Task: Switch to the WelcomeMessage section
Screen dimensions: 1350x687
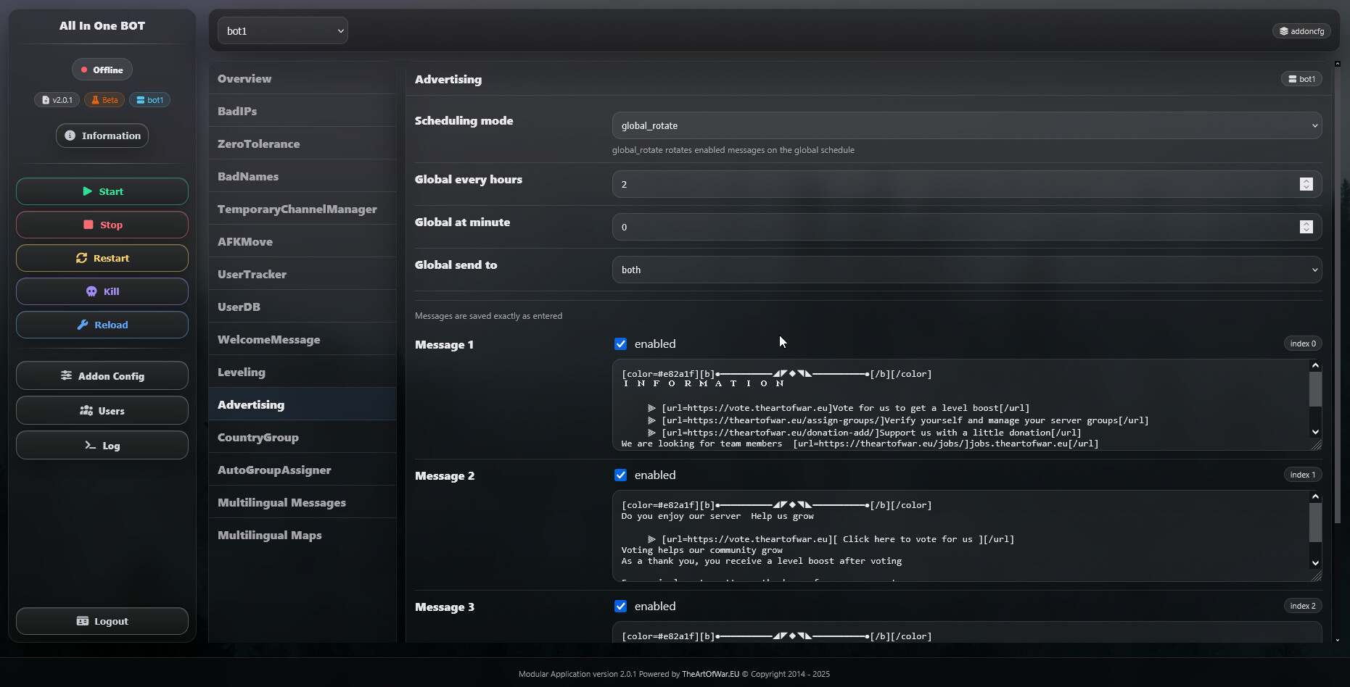Action: tap(268, 339)
